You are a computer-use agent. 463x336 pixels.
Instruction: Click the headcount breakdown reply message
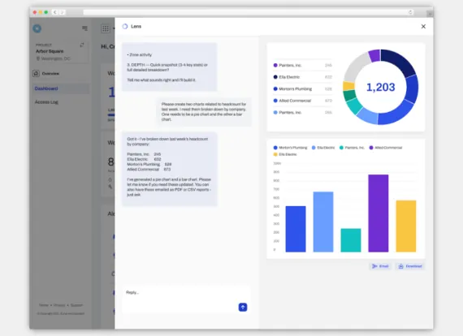click(x=170, y=169)
